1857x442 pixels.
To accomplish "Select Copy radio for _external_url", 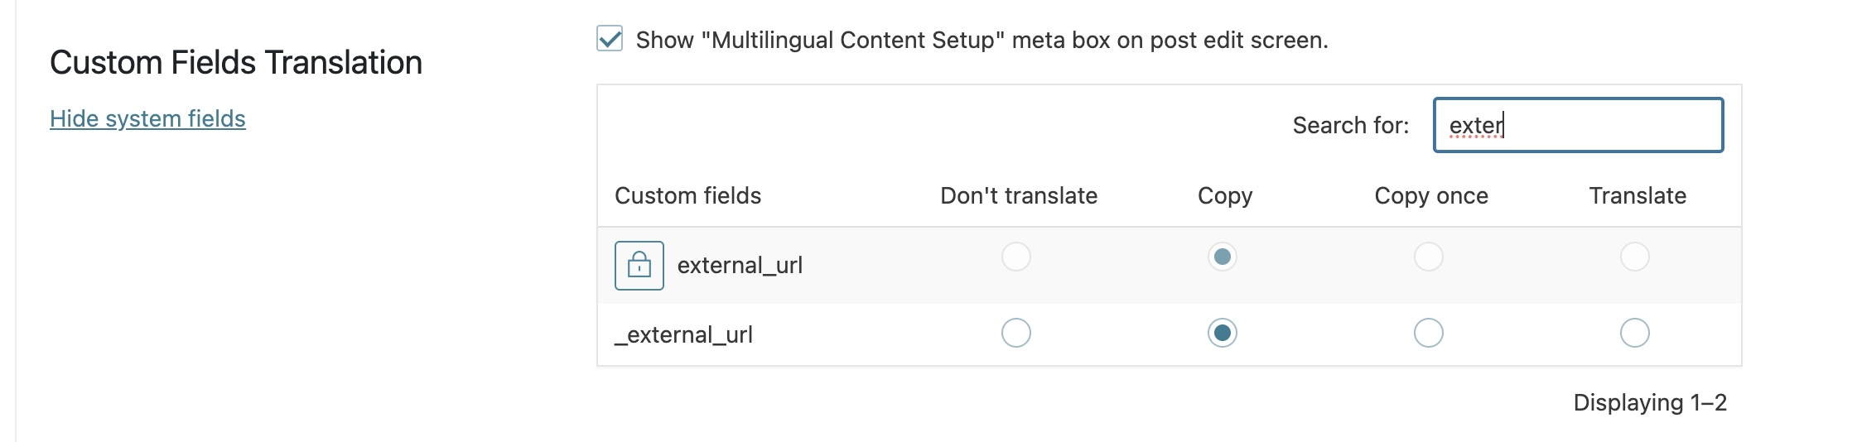I will pyautogui.click(x=1223, y=333).
